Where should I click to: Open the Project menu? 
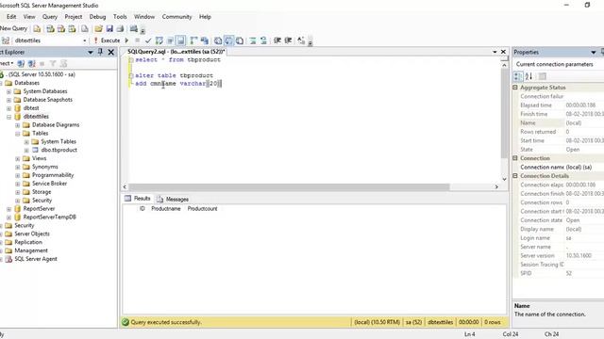point(74,17)
